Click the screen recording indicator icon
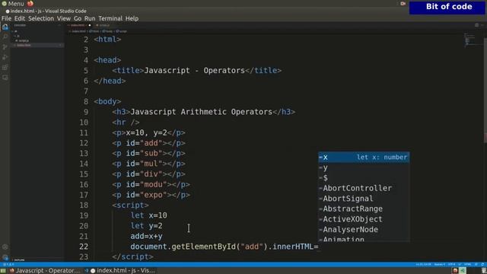Image resolution: width=487 pixels, height=274 pixels. pyautogui.click(x=403, y=3)
